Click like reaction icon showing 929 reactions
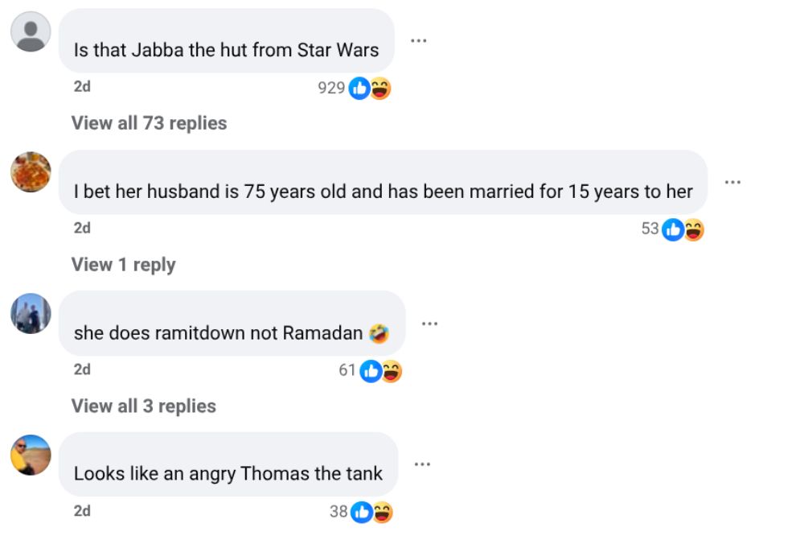The height and width of the screenshot is (536, 804). pos(359,89)
